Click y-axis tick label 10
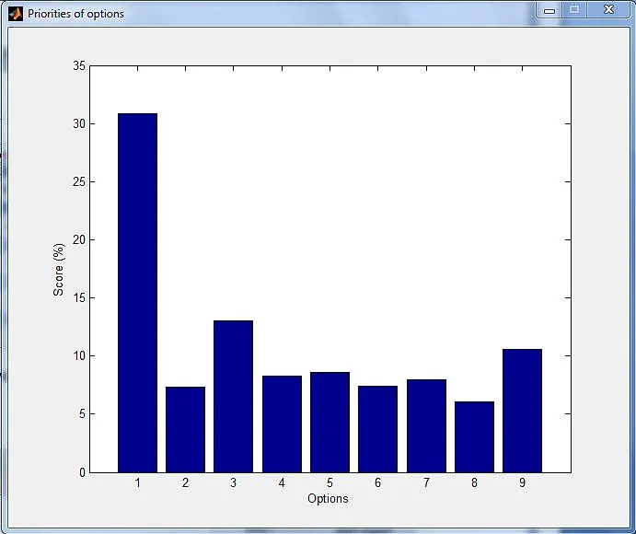636x534 pixels. point(79,356)
